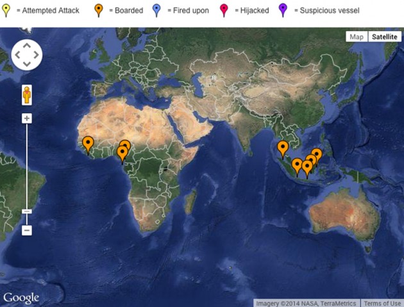Pan the map right using the right arrow
404x307 pixels.
click(x=36, y=55)
